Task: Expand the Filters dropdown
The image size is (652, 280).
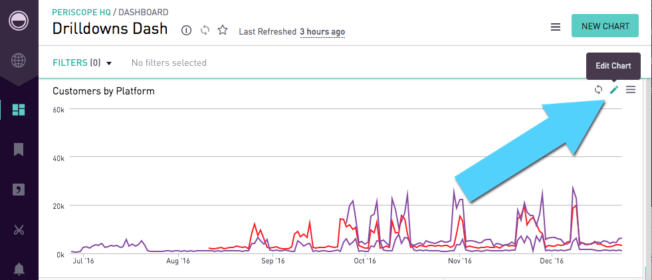Action: pyautogui.click(x=82, y=63)
